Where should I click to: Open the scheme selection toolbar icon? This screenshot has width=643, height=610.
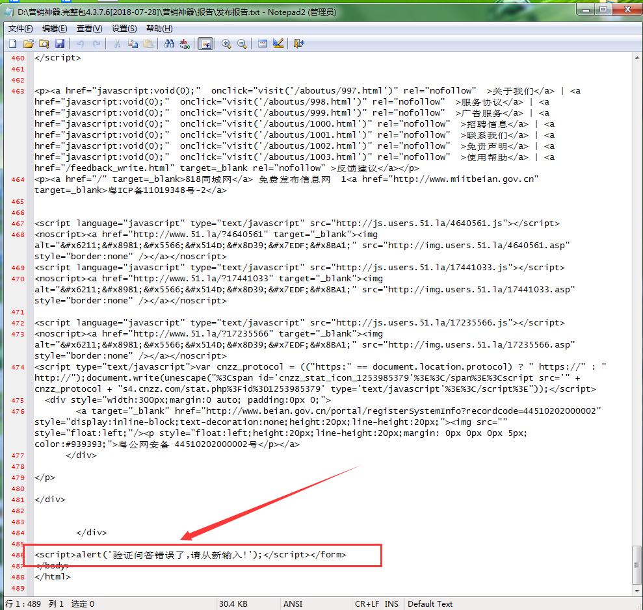coord(263,44)
